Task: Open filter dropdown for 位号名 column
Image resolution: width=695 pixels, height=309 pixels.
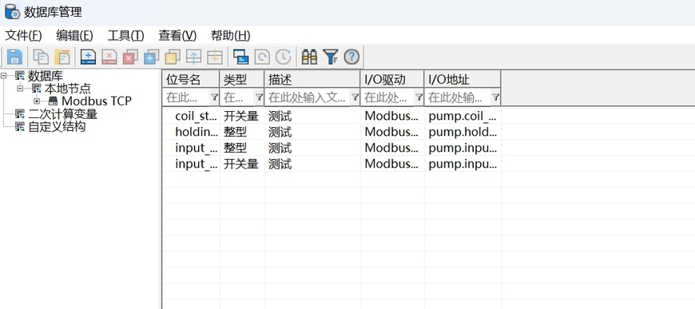Action: [214, 97]
